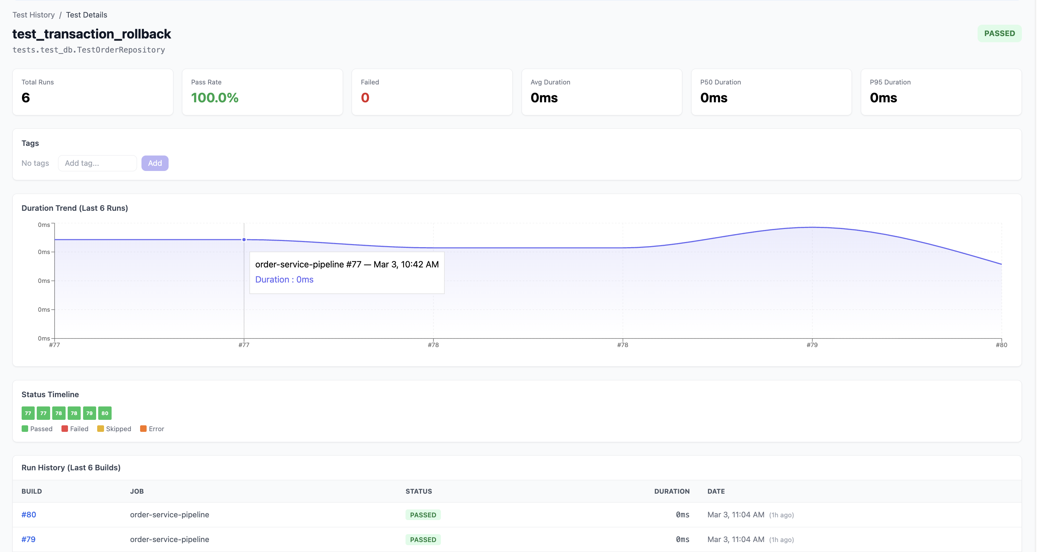This screenshot has width=1037, height=552.
Task: Click the Pass Rate stat card
Action: click(262, 92)
